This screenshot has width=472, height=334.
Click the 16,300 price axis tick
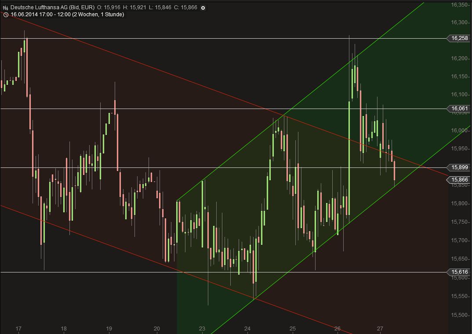coord(459,22)
